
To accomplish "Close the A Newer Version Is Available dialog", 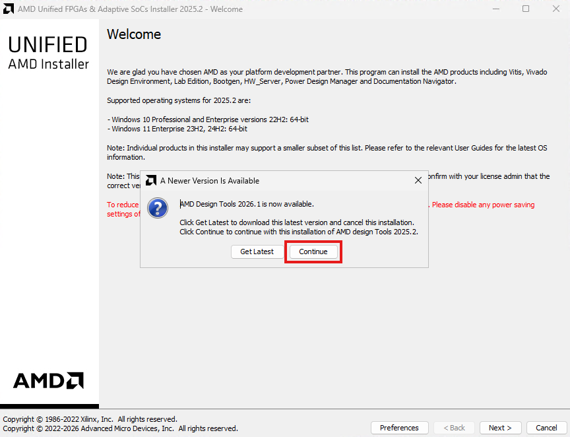I will [418, 180].
